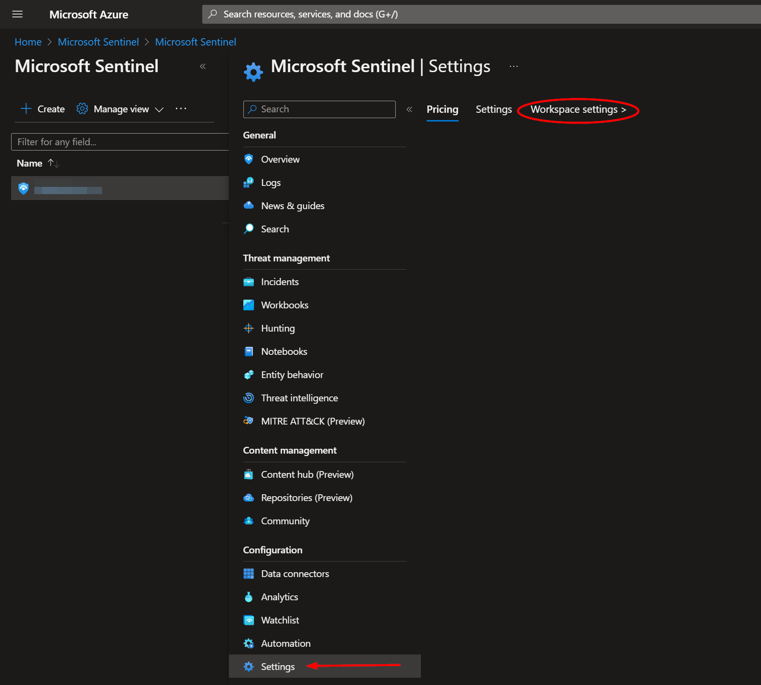The width and height of the screenshot is (761, 685).
Task: Click the Data connectors grid icon
Action: [x=249, y=574]
